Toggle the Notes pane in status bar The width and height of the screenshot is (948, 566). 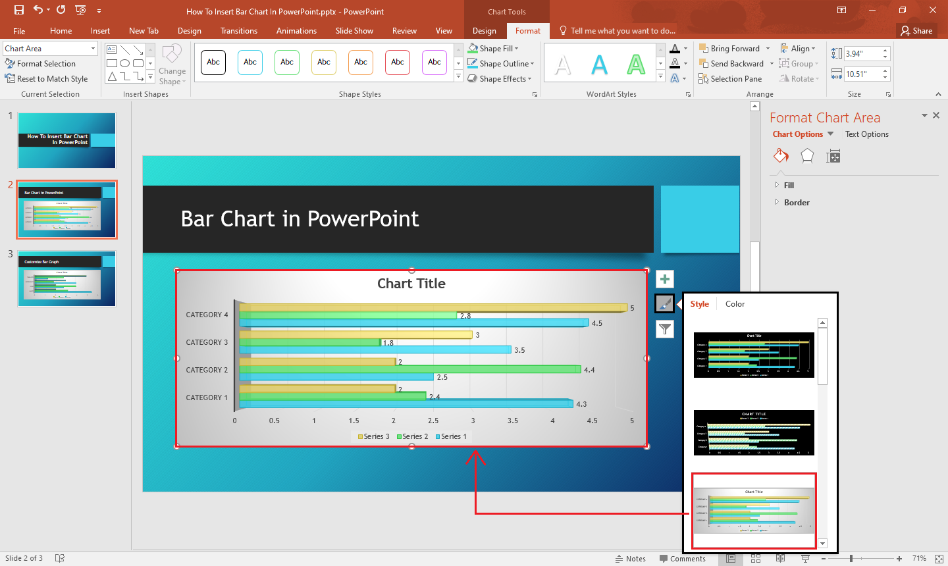click(x=630, y=559)
